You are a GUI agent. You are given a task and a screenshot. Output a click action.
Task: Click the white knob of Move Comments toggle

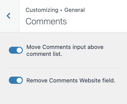pos(19,50)
